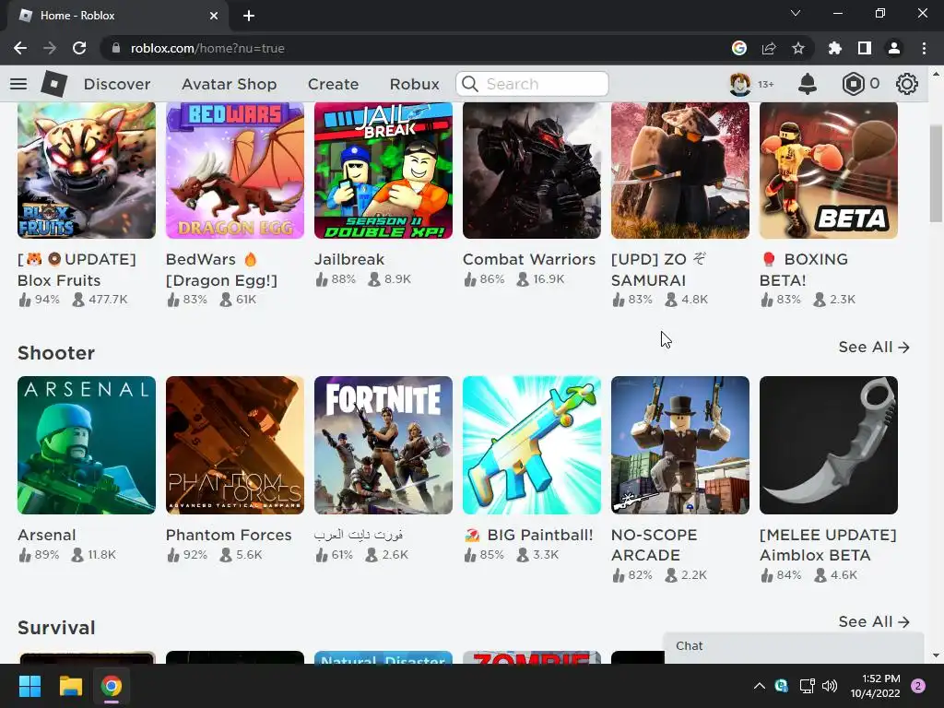Click the 13+ age label

tap(766, 84)
